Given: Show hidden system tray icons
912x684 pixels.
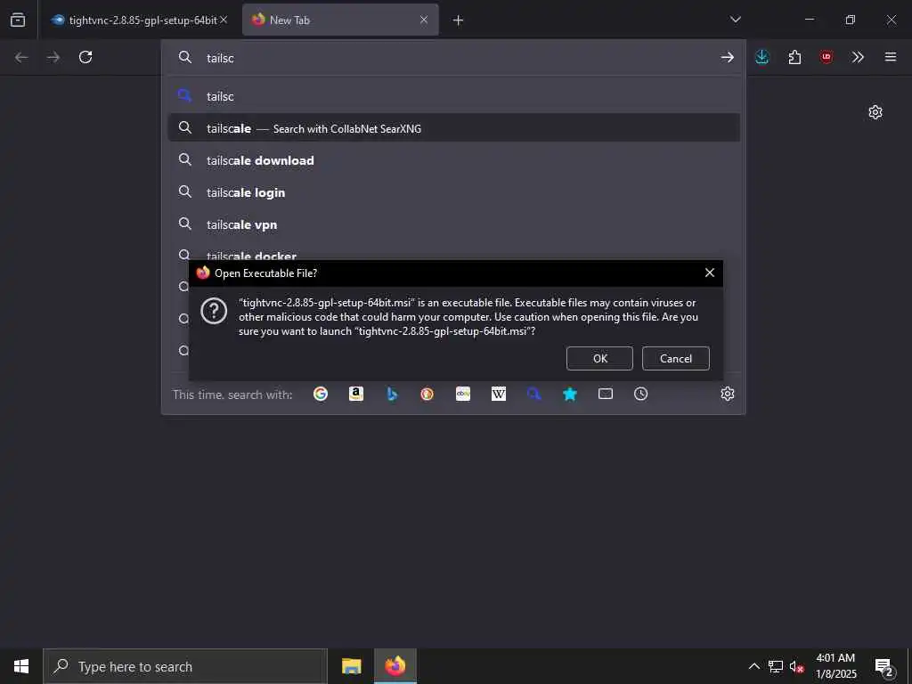Looking at the screenshot, I should pyautogui.click(x=753, y=666).
